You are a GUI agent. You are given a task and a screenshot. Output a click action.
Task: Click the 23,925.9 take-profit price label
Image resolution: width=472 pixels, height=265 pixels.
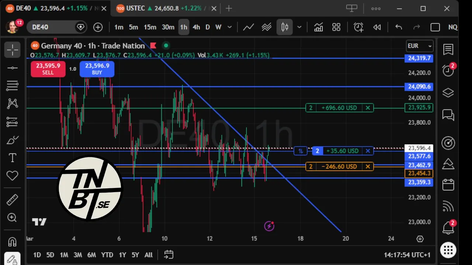click(419, 108)
